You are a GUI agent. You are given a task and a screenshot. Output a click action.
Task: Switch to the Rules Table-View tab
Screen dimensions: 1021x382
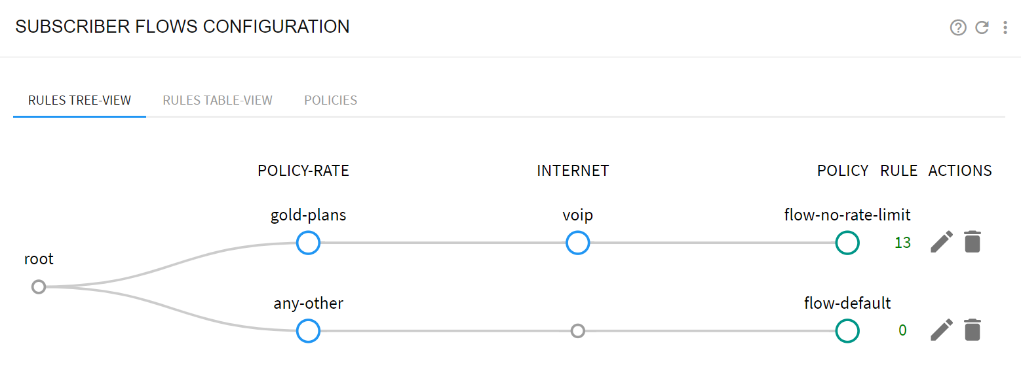218,101
